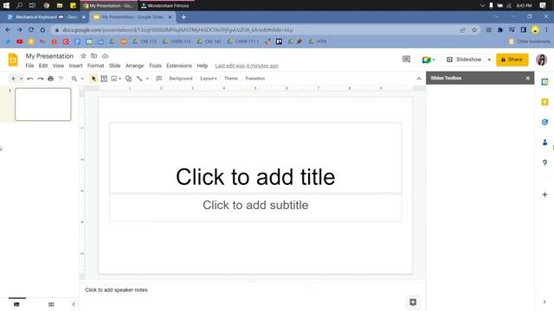
Task: Click to add subtitle placeholder
Action: 255,207
